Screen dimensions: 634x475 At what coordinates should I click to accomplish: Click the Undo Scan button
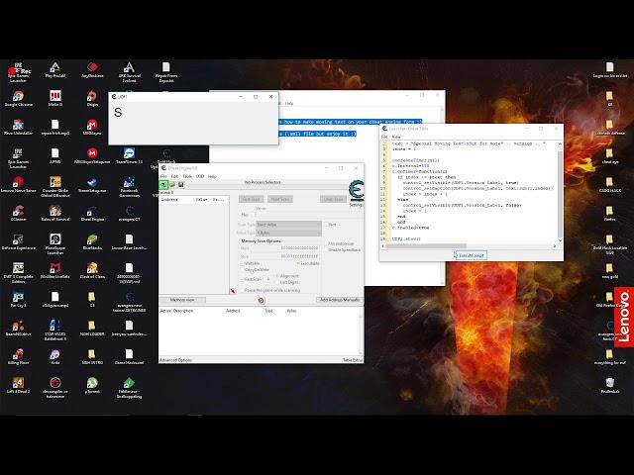pyautogui.click(x=333, y=199)
